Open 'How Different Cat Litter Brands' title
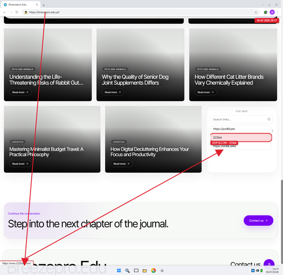Viewport: 283px width, 275px height. coord(229,80)
